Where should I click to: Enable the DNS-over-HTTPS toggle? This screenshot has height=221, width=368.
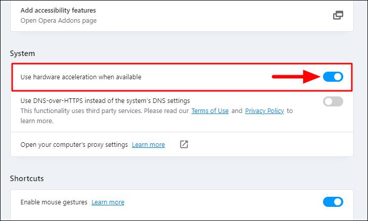click(x=333, y=101)
